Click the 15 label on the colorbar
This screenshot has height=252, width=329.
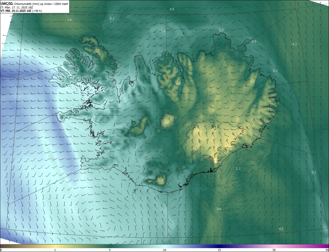(x=219, y=250)
